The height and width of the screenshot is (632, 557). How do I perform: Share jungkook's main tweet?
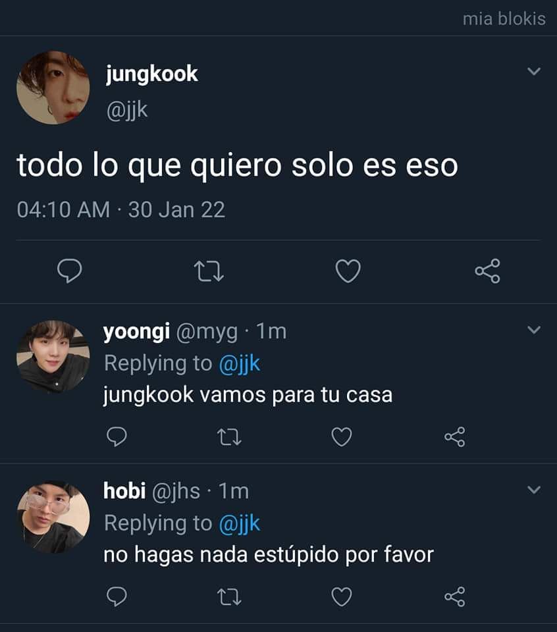pos(488,271)
